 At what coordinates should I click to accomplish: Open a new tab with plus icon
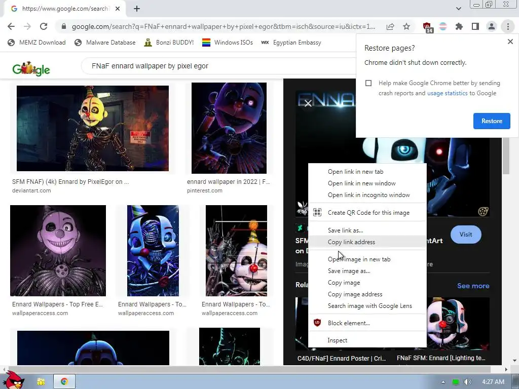[137, 9]
